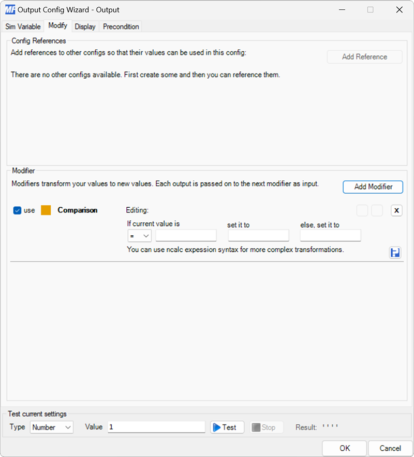414x457 pixels.
Task: Click the orange swatch next to Comparison
Action: [x=45, y=210]
